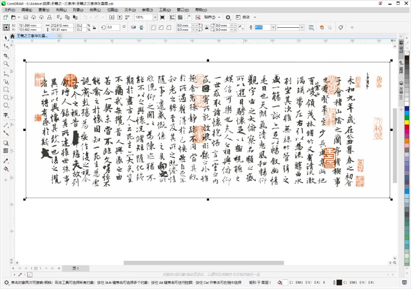The image size is (411, 289).
Task: Open the zoom level 130% dropdown
Action: (x=155, y=17)
